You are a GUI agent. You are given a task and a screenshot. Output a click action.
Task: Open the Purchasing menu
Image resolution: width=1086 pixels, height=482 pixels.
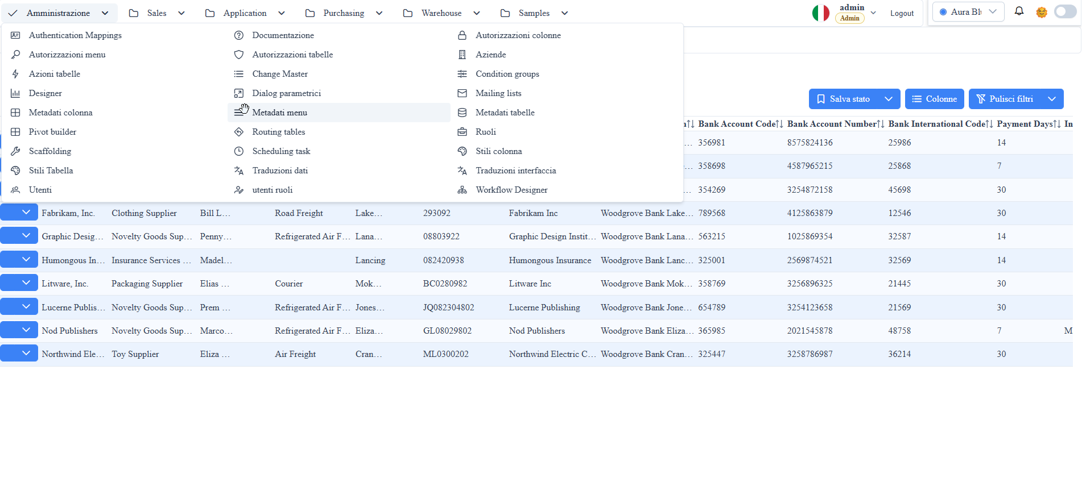point(344,13)
